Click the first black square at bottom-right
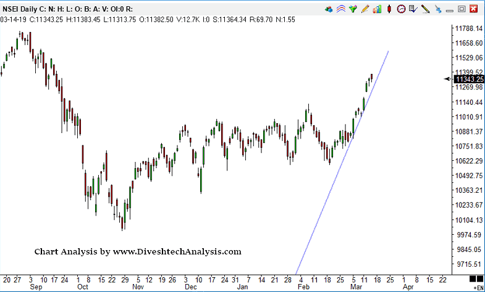Screen dimensions: 485x292 coord(472,278)
